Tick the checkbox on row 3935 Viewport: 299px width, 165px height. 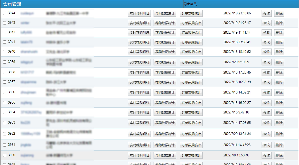5,103
